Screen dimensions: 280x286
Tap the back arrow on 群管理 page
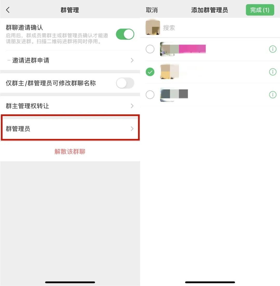tap(8, 10)
